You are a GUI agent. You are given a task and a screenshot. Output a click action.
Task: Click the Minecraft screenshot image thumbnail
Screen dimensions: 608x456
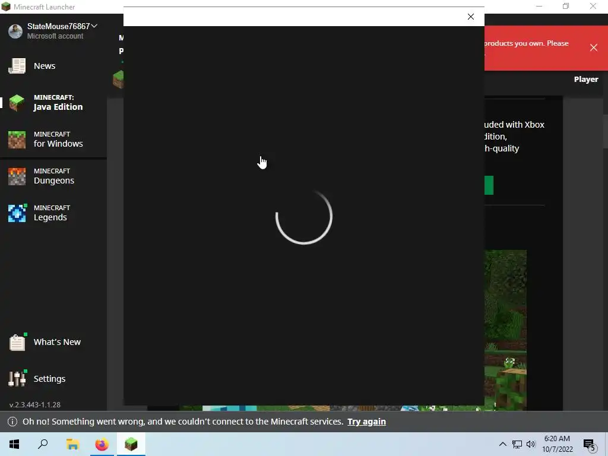point(506,330)
